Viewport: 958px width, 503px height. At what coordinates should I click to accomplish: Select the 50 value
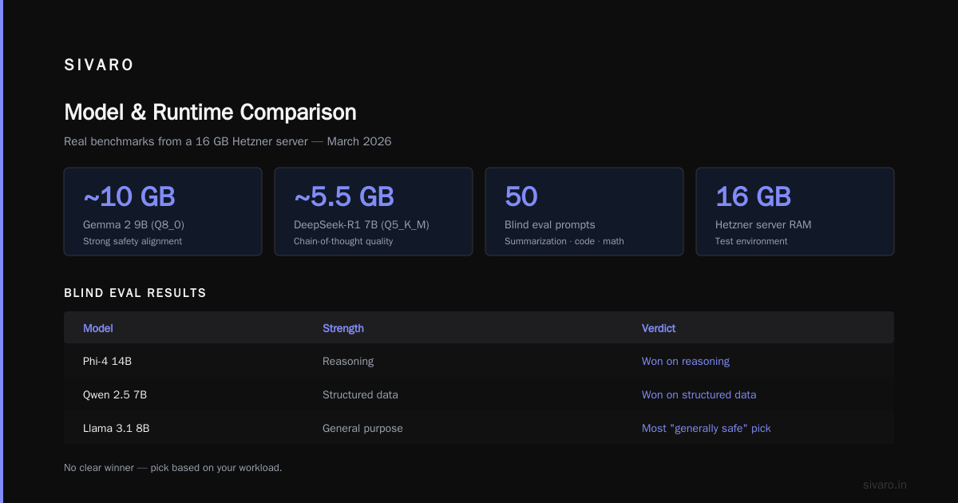521,196
